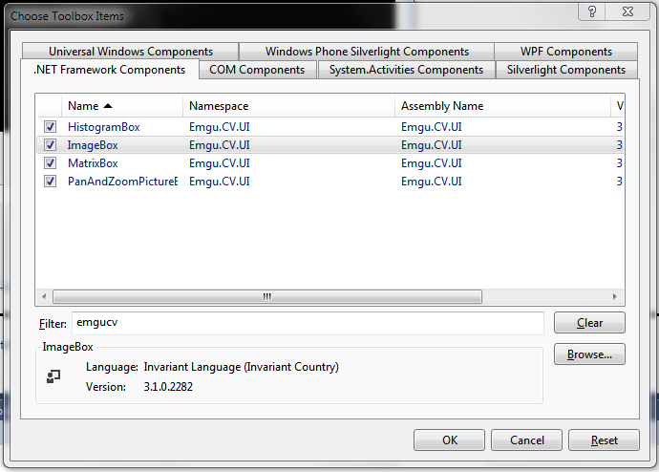
Task: Cancel the Choose Toolbox Items dialog
Action: pos(526,440)
